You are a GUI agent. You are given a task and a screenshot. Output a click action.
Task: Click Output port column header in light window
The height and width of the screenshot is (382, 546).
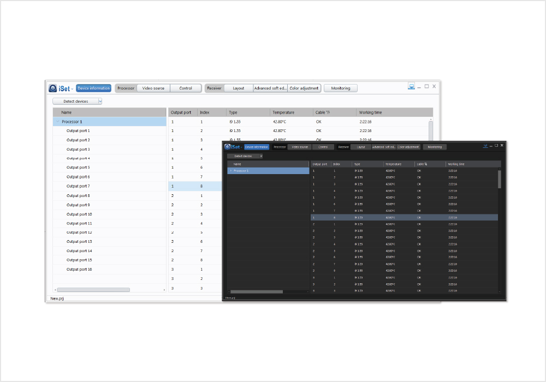tap(183, 112)
